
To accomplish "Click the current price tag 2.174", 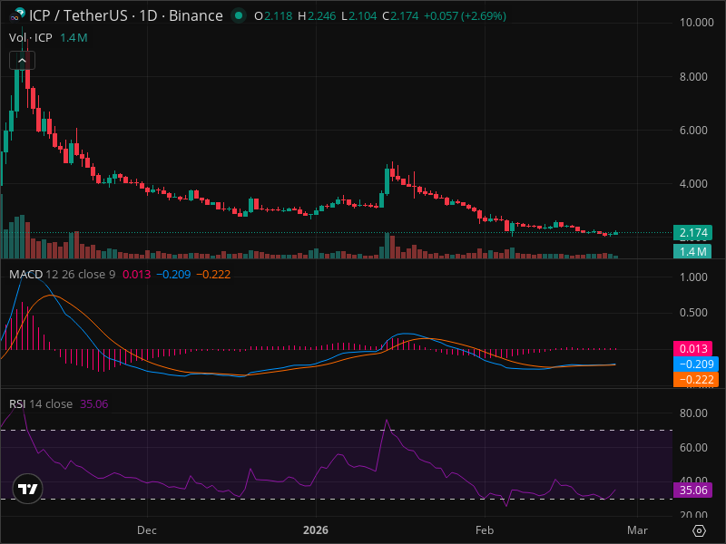I will pyautogui.click(x=692, y=233).
